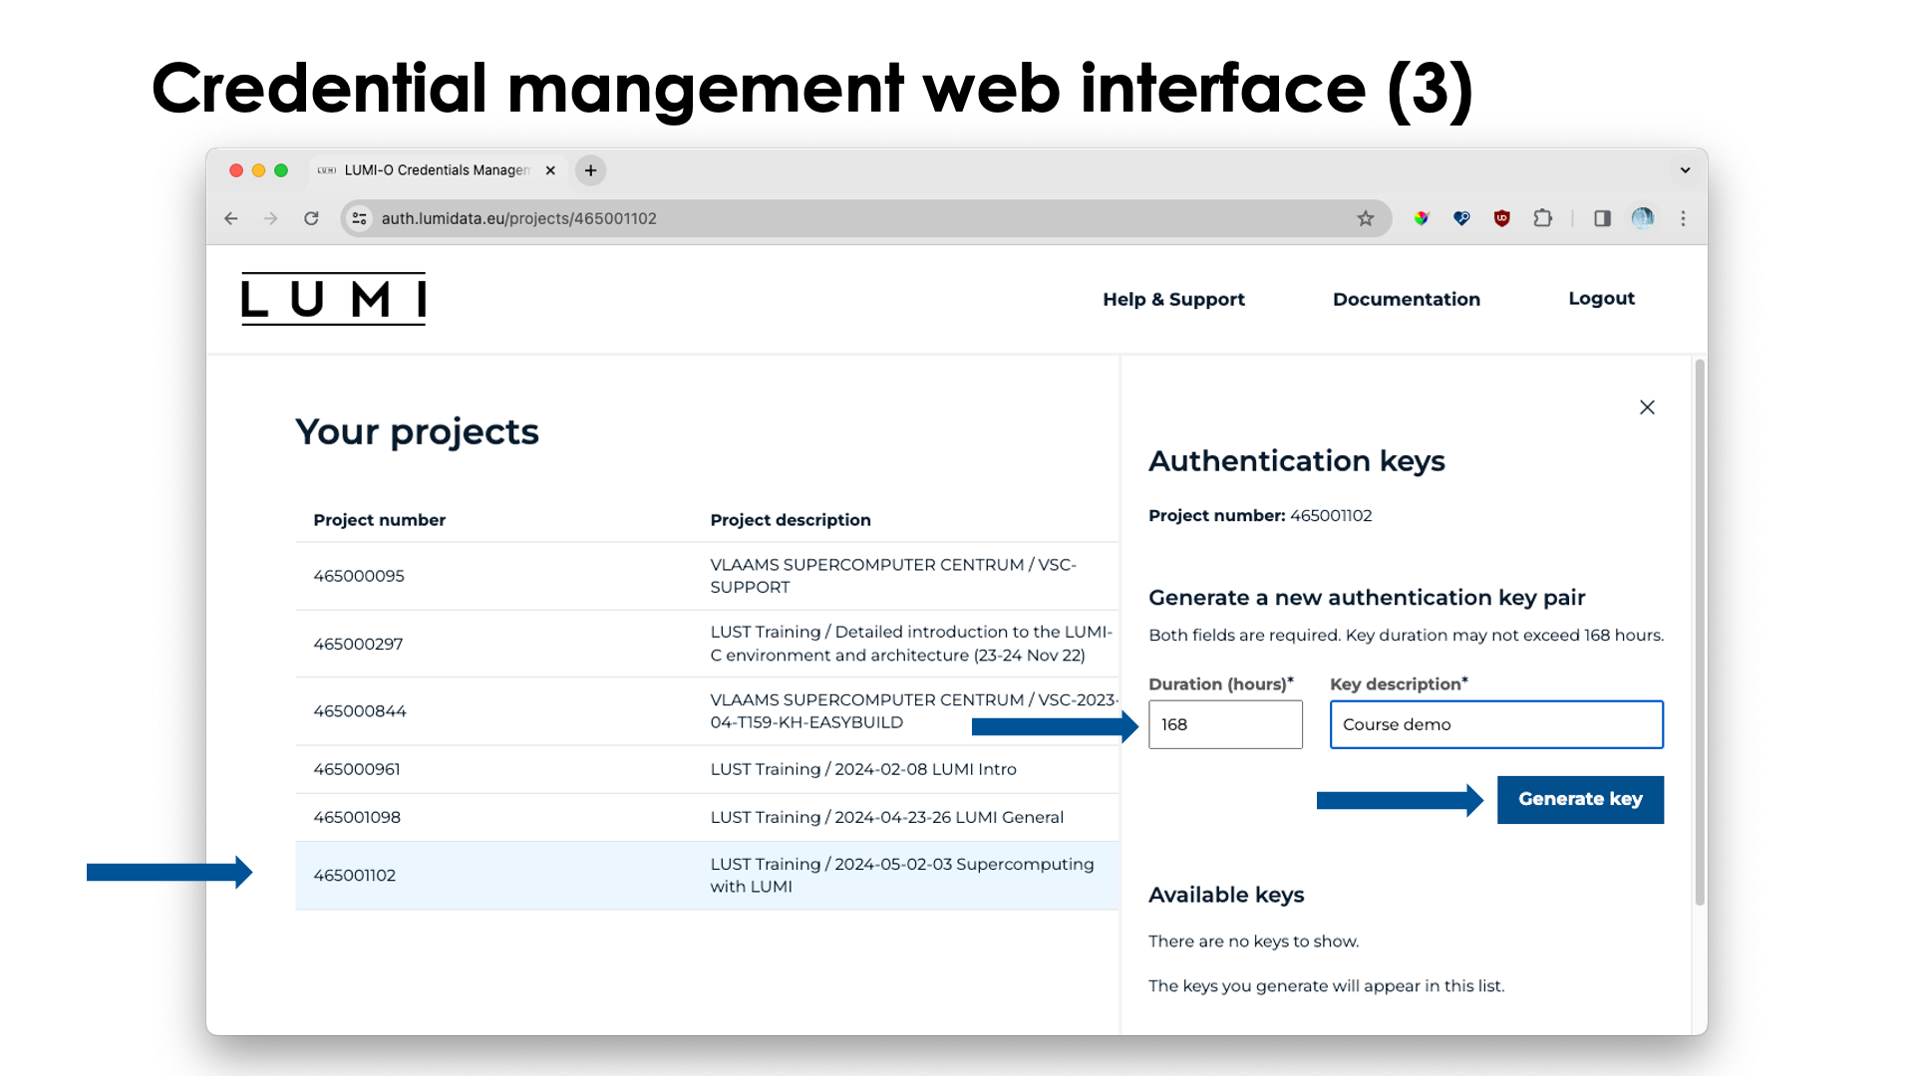Select project 465000095 row
This screenshot has width=1914, height=1076.
pos(707,576)
